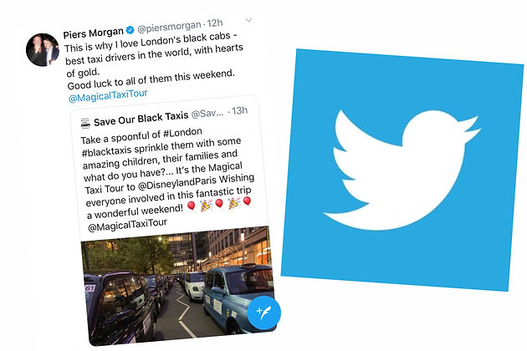The width and height of the screenshot is (527, 351).
Task: Click Piers Morgan's profile avatar
Action: click(43, 49)
